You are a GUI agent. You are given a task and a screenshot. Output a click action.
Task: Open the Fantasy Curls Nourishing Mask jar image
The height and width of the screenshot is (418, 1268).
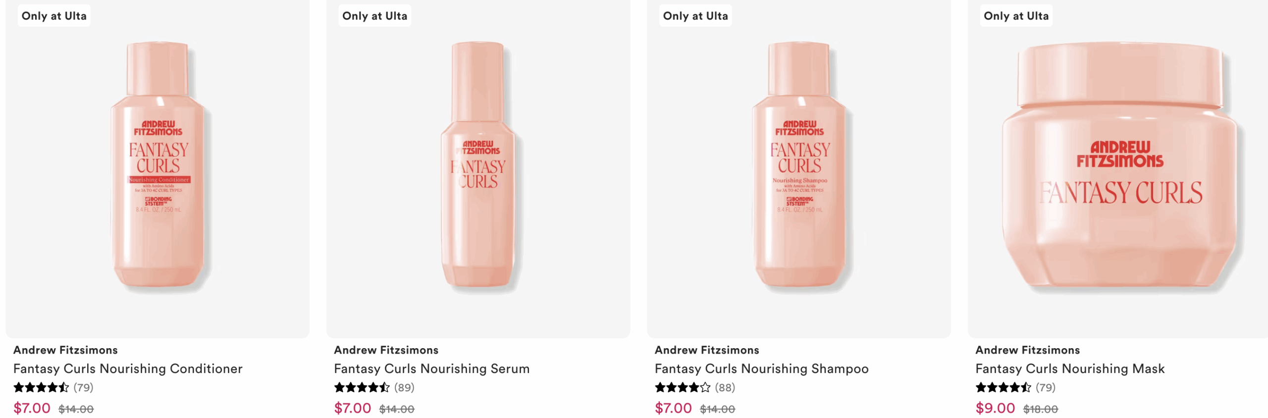tap(1120, 168)
